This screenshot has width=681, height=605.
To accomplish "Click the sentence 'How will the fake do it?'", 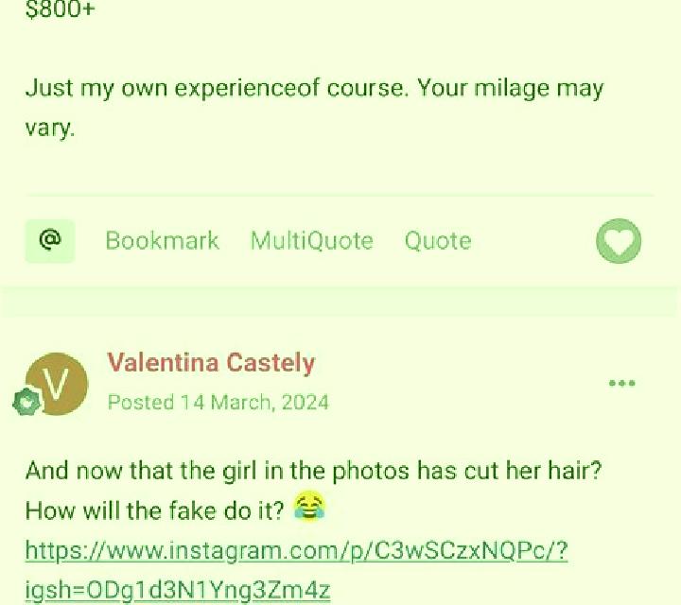I will pyautogui.click(x=154, y=510).
